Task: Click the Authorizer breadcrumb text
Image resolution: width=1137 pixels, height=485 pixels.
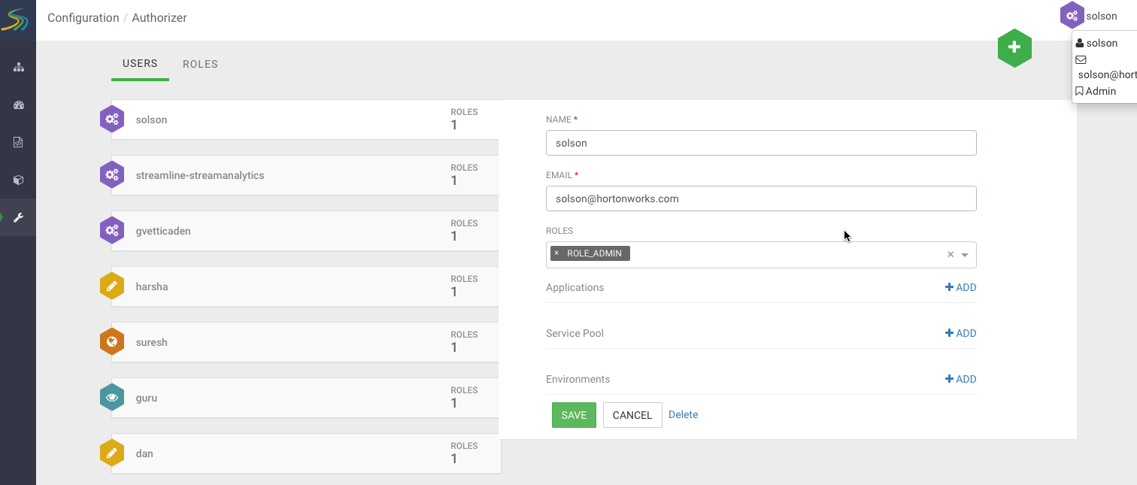Action: coord(159,18)
